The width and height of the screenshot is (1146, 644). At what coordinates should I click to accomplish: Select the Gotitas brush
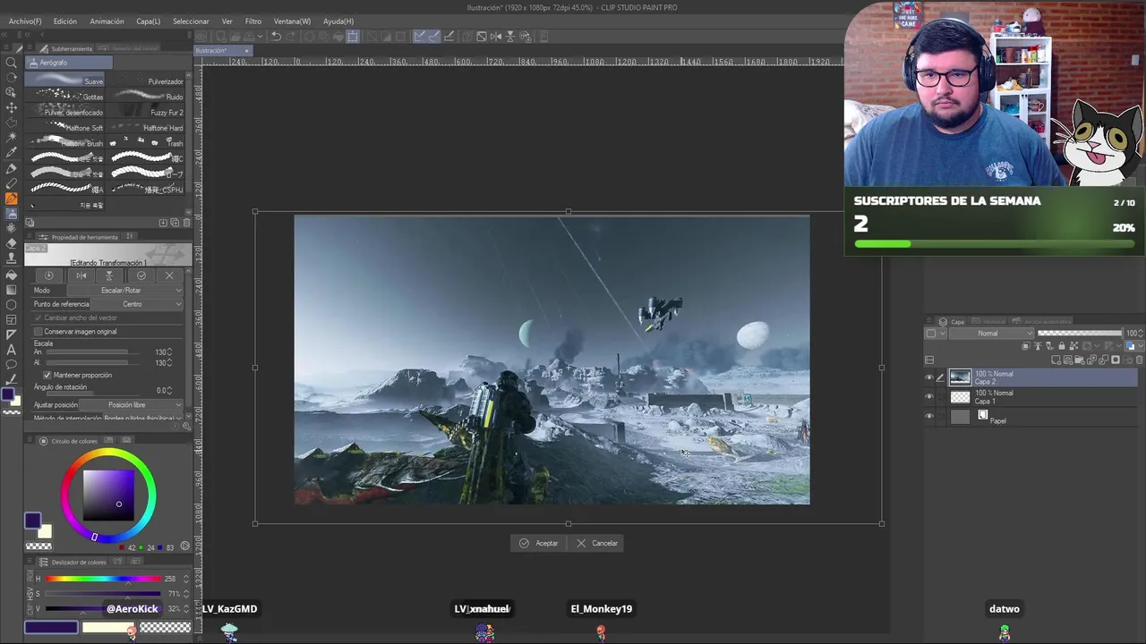click(64, 96)
